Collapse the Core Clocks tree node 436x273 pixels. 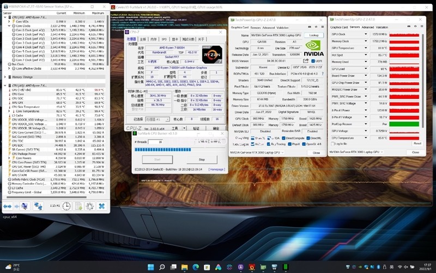(x=10, y=26)
